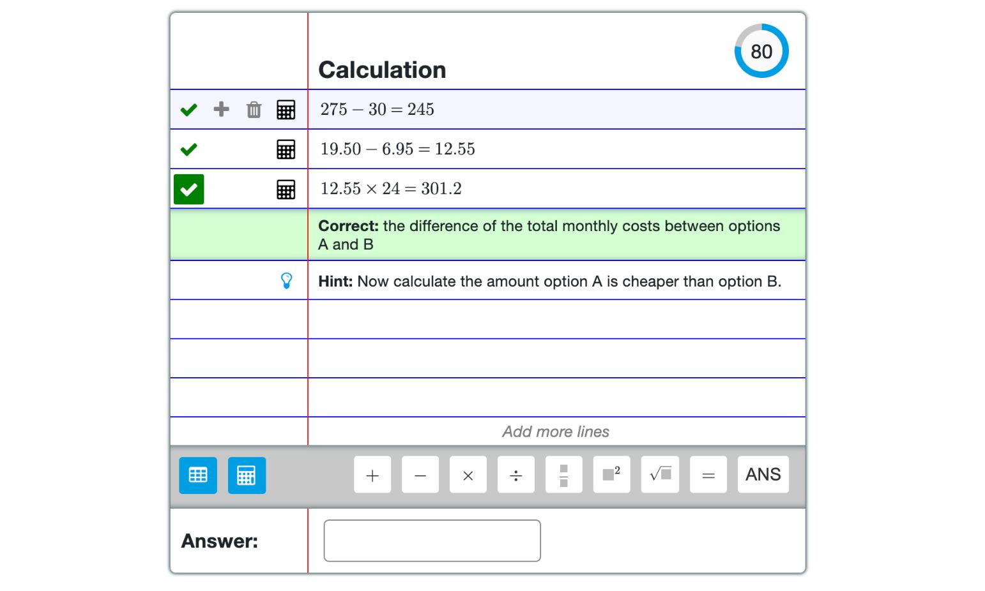Click the 80 progress circle
The image size is (985, 591).
[761, 52]
